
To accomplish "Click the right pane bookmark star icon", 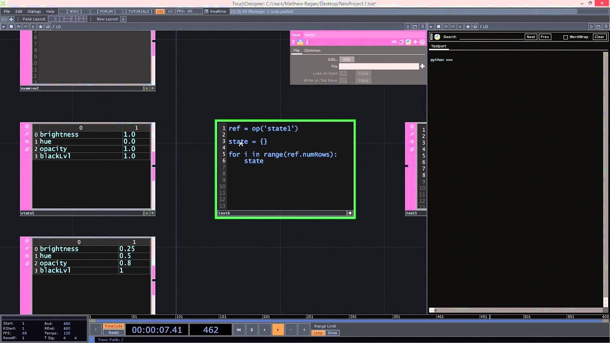I will (468, 27).
